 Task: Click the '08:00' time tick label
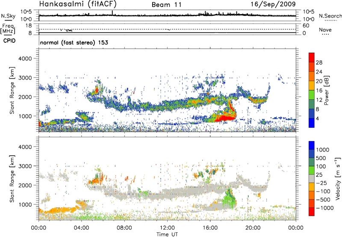[x=124, y=228]
